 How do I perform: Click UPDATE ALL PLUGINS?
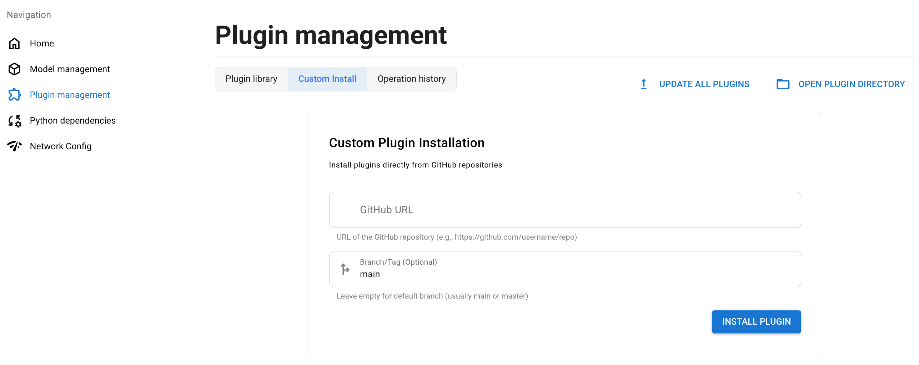[x=704, y=84]
